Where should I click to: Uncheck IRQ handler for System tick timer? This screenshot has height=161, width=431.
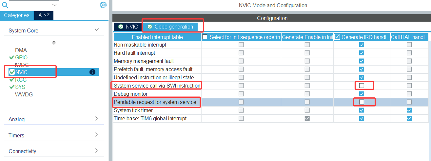362,110
